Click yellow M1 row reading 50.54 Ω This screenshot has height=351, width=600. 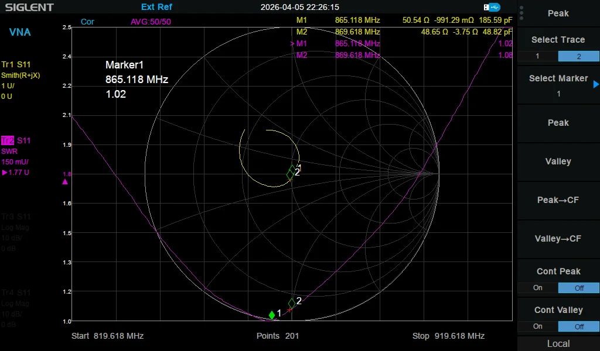coord(404,20)
